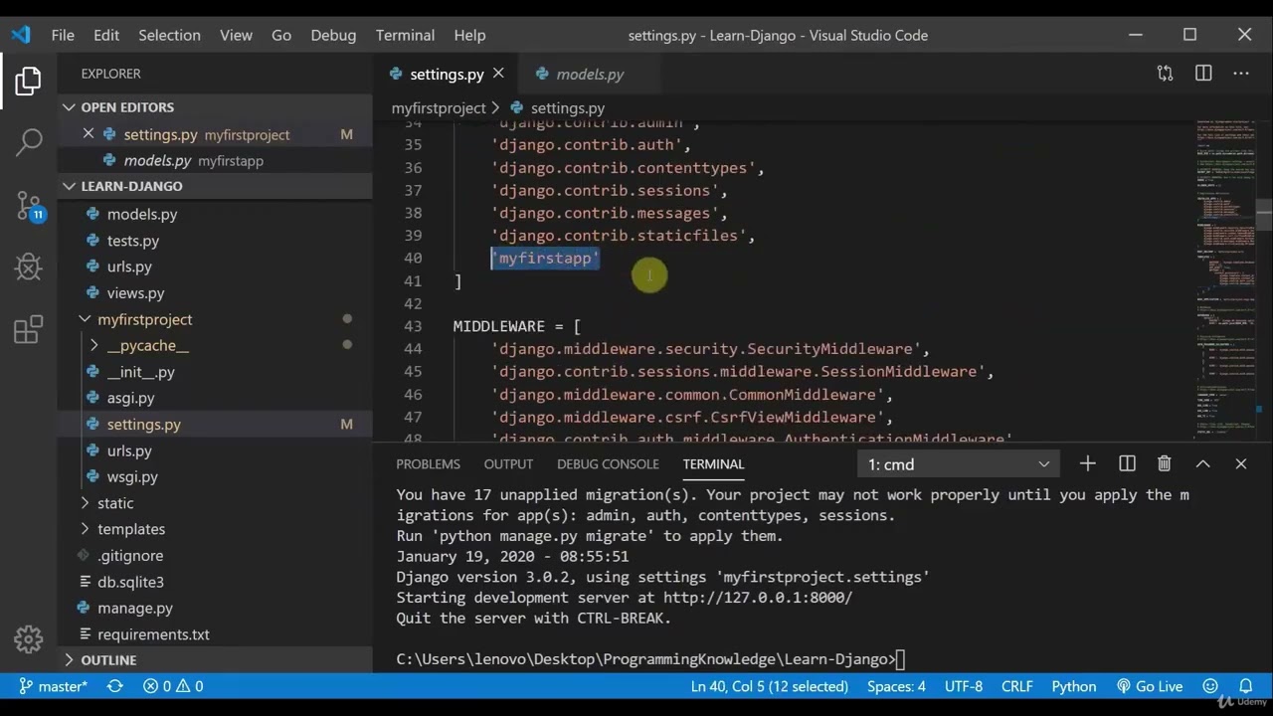
Task: Open Source Control view with 11 changes
Action: click(29, 206)
